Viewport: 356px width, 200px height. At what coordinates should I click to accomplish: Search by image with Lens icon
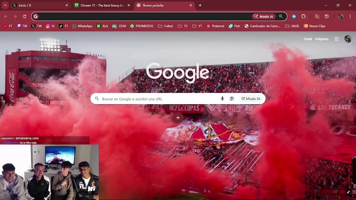coord(232,99)
